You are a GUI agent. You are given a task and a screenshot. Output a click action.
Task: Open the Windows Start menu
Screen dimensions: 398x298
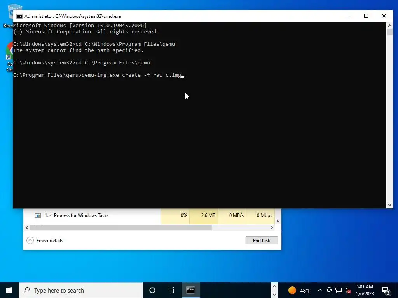(9, 290)
